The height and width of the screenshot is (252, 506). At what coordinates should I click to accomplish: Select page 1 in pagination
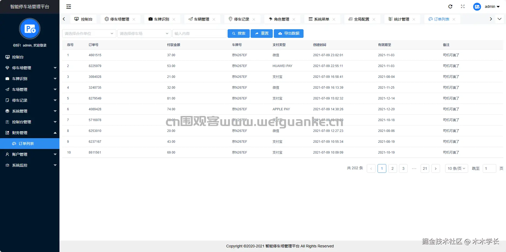pyautogui.click(x=382, y=168)
